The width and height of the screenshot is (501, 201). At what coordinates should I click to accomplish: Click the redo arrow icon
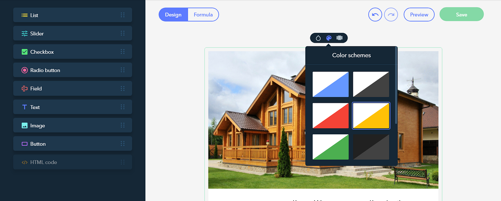(x=391, y=15)
